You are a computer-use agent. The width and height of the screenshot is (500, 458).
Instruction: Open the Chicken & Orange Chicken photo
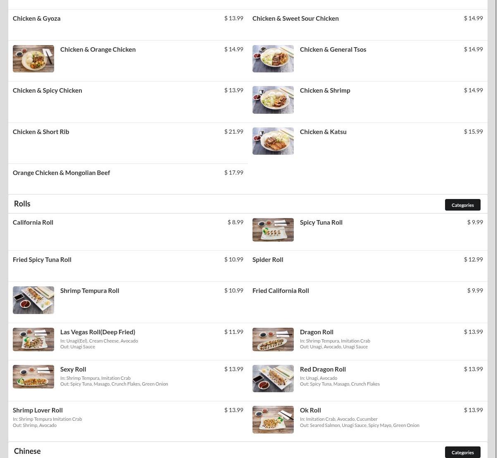pyautogui.click(x=33, y=59)
